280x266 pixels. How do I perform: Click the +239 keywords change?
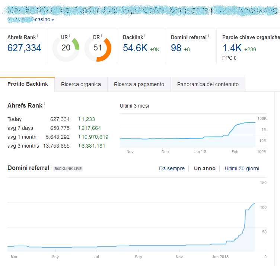click(x=250, y=49)
